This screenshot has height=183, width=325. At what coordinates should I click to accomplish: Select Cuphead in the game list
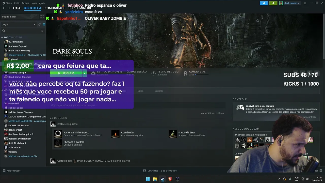[x=13, y=59]
